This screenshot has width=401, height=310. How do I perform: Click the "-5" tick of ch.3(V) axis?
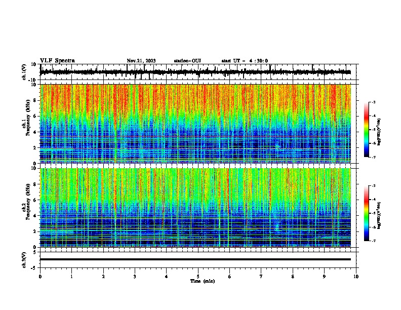[34, 268]
